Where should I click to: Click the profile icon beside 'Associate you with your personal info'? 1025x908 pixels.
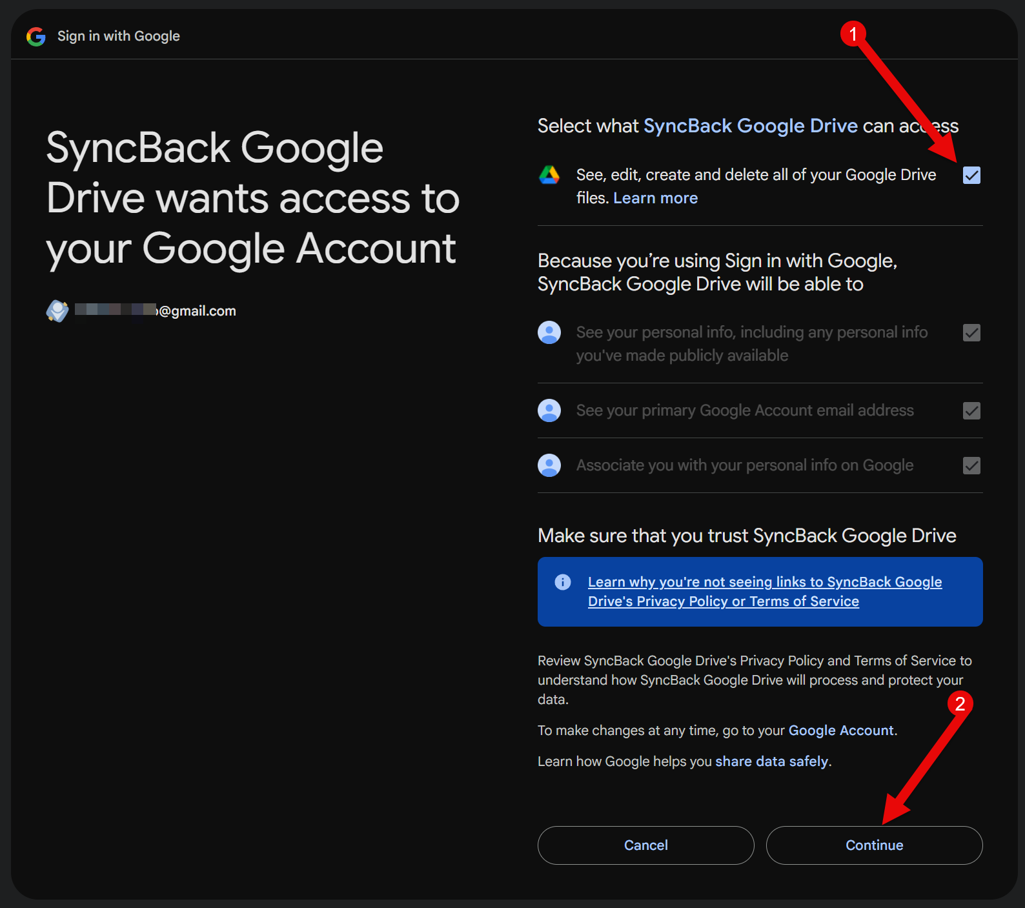point(549,465)
